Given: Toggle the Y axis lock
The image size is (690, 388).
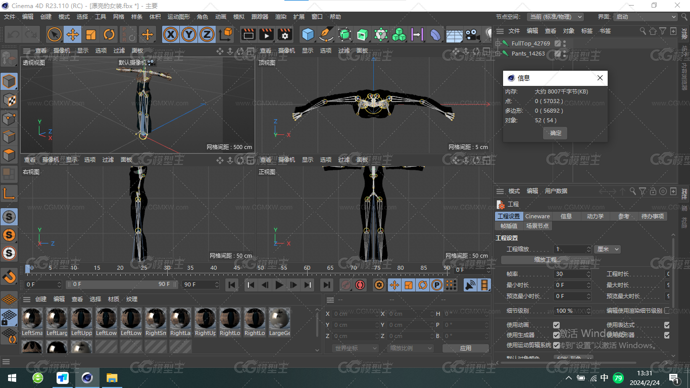Looking at the screenshot, I should [189, 34].
